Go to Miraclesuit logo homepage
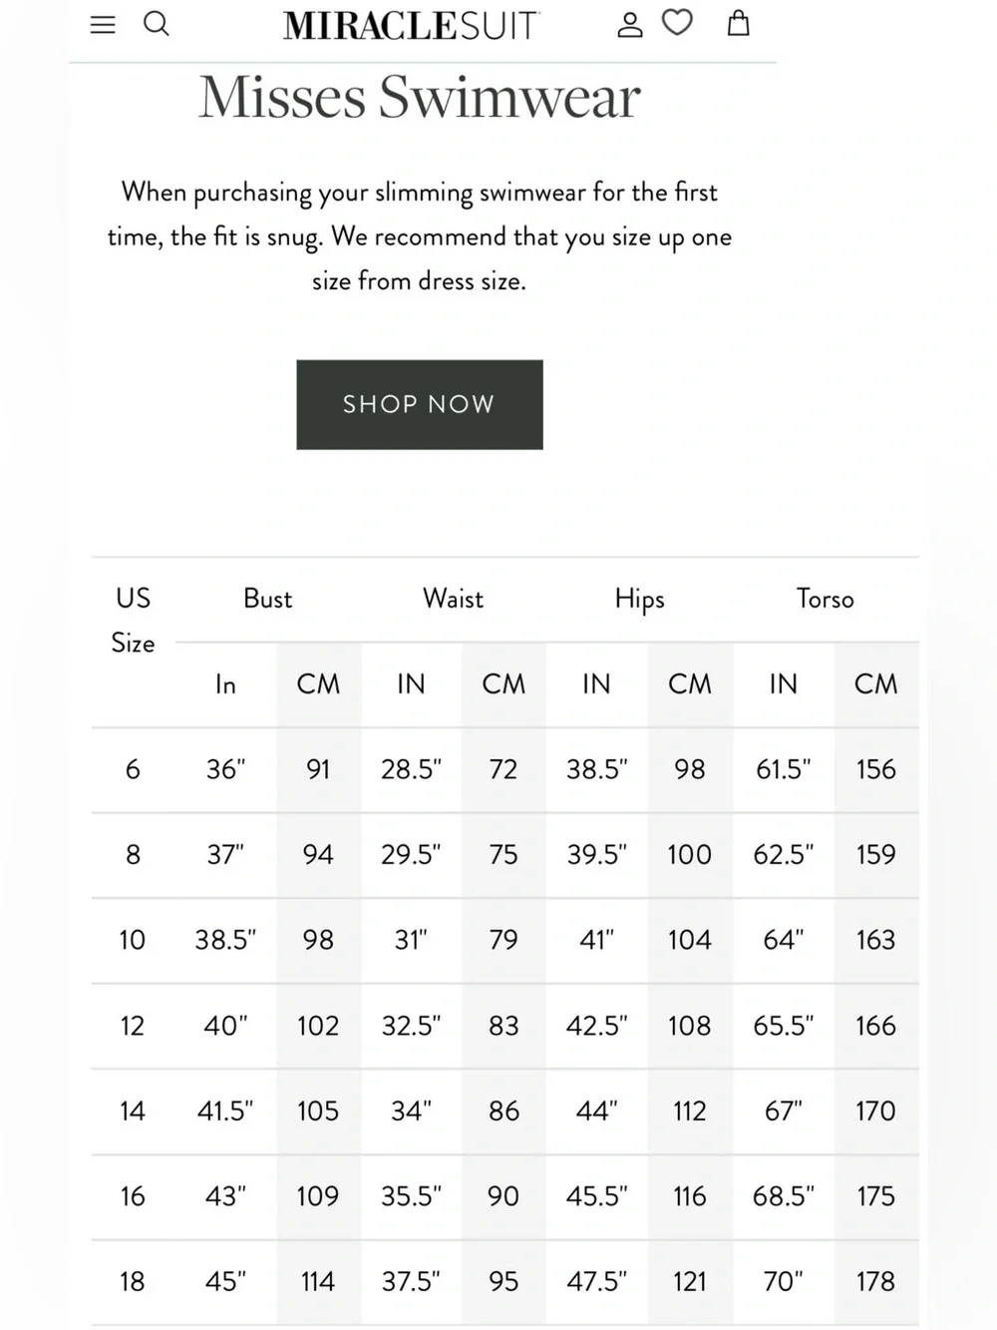This screenshot has width=997, height=1330. coord(411,25)
